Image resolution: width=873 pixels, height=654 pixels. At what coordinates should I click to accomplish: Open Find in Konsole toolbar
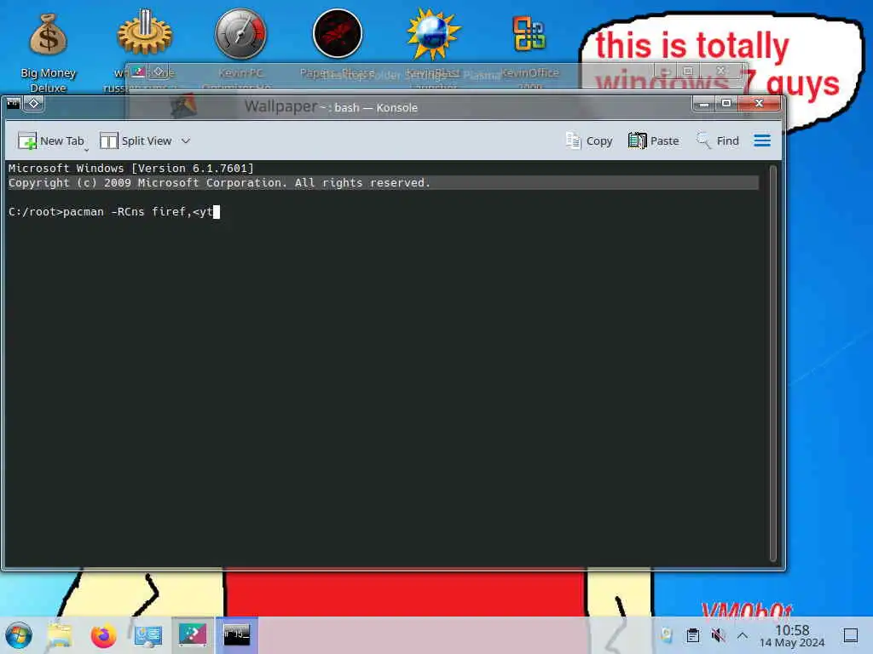point(718,141)
